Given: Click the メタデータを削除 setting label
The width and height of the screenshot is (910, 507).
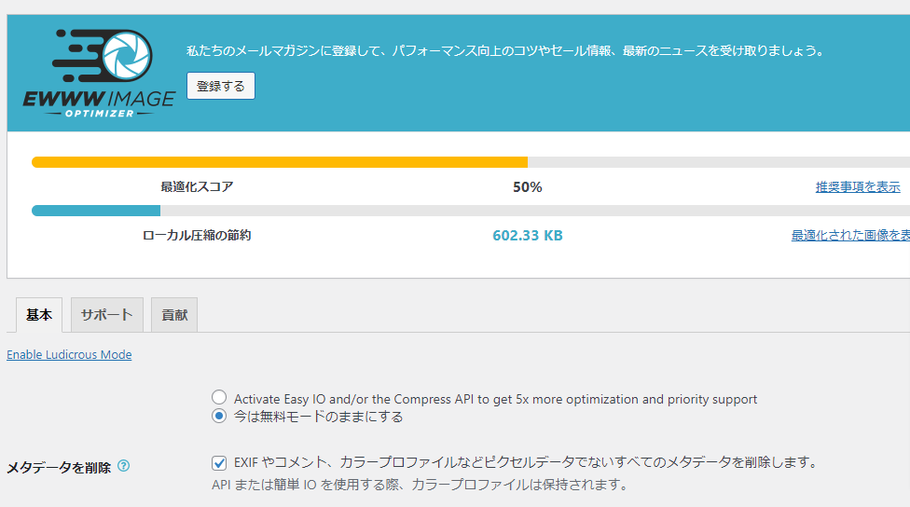Looking at the screenshot, I should coord(59,468).
